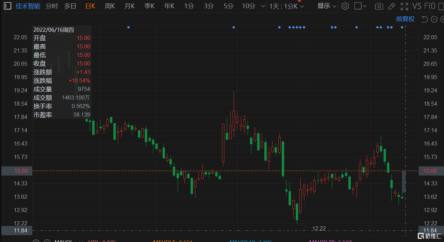
Task: Expand more periods chevron after 10分
Action: pos(263,6)
